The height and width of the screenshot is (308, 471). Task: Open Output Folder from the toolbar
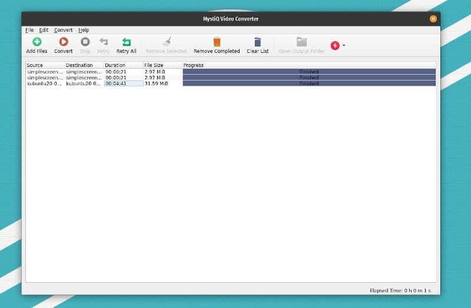point(301,42)
